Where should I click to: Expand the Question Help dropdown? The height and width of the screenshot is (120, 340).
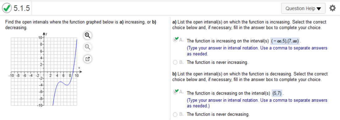(x=303, y=8)
